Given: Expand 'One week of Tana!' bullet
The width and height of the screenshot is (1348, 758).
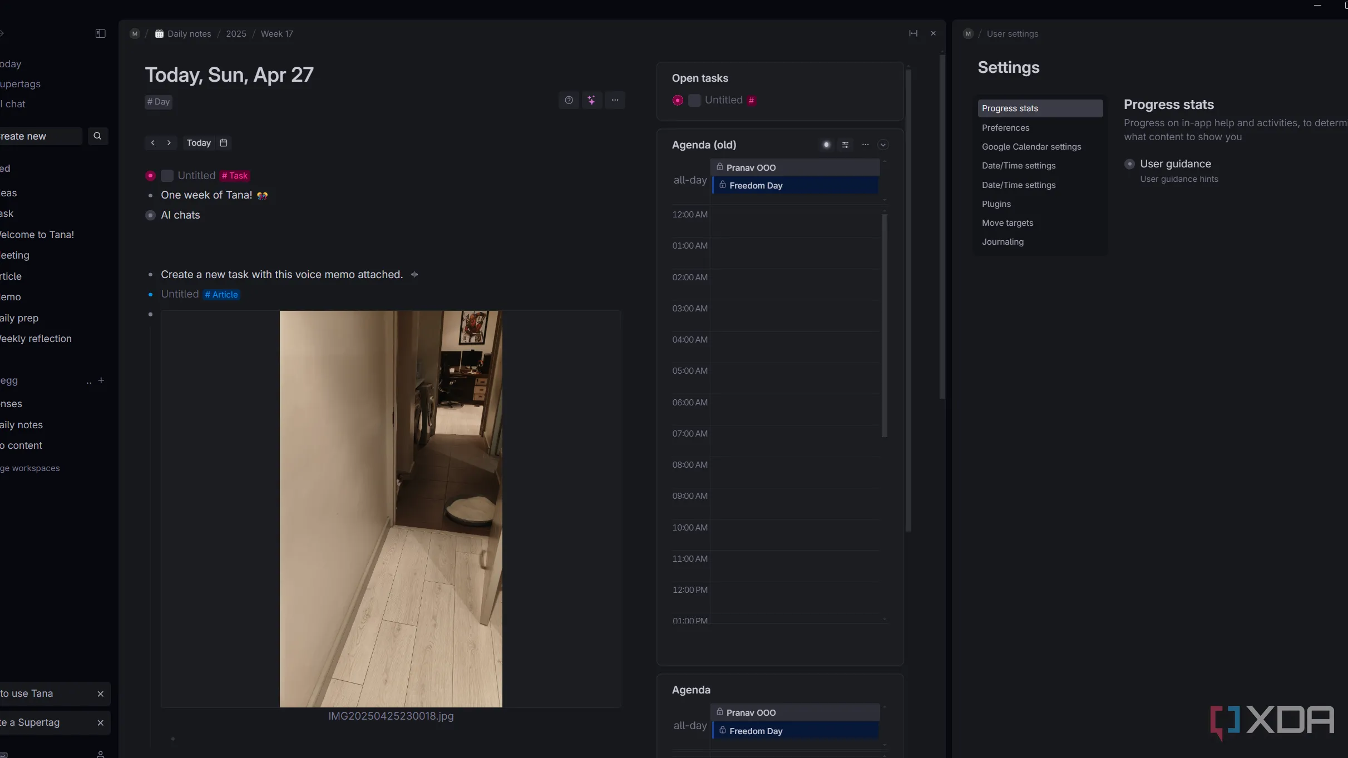Looking at the screenshot, I should coord(150,195).
